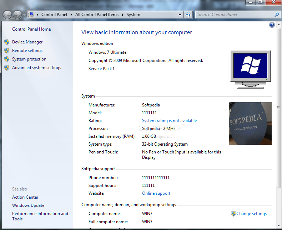Click the Windows logo monitor image

click(x=251, y=70)
